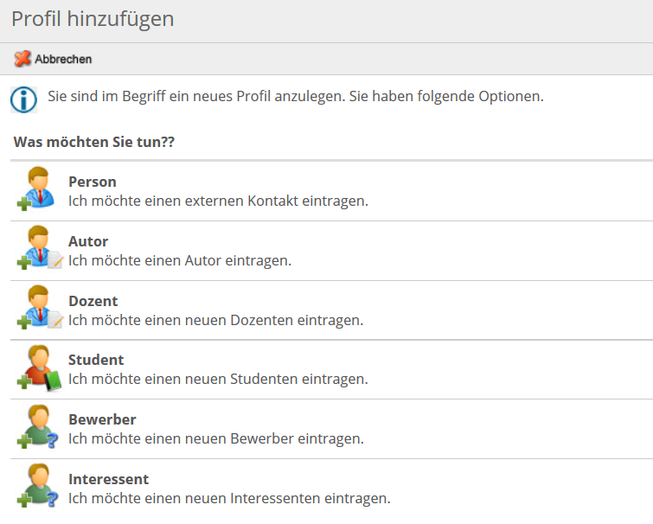Click 'Ich möchte einen neuen Dozenten eintragen'
Viewport: 653px width, 524px height.
click(x=215, y=321)
